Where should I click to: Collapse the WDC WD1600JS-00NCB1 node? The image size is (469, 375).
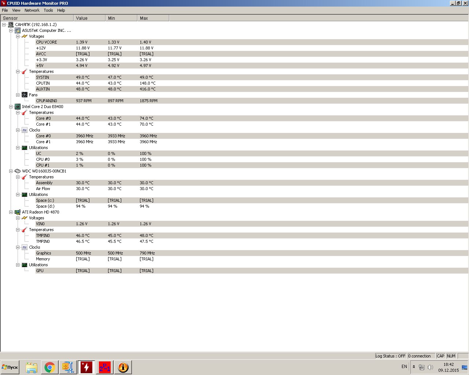(x=11, y=171)
